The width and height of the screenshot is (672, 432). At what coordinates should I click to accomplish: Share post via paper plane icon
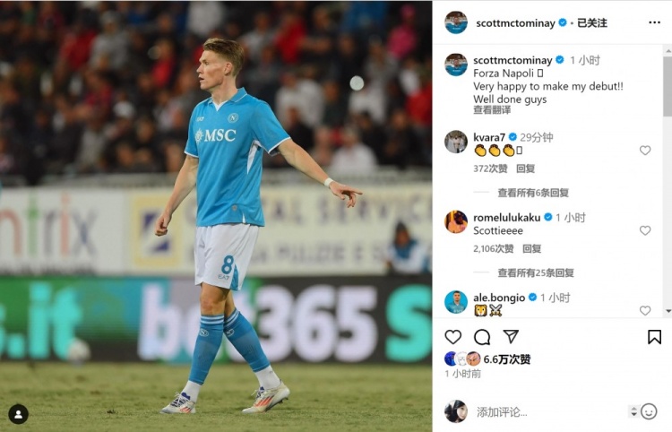coord(511,336)
